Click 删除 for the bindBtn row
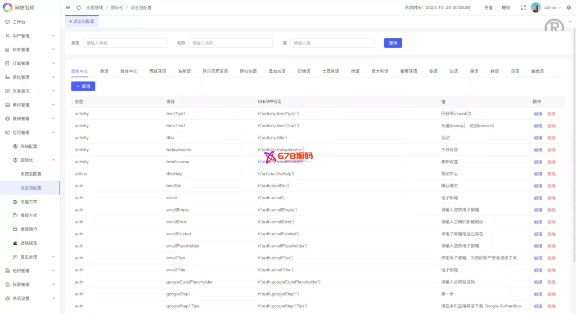Image resolution: width=576 pixels, height=314 pixels. coord(551,186)
